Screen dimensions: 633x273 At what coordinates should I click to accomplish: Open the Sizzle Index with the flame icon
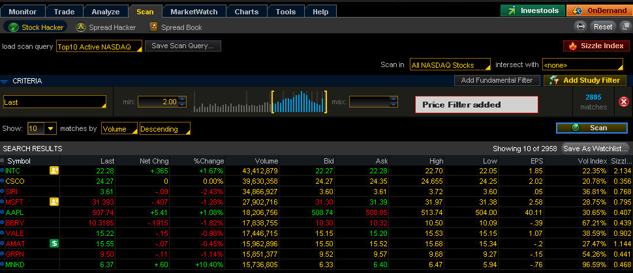[596, 46]
